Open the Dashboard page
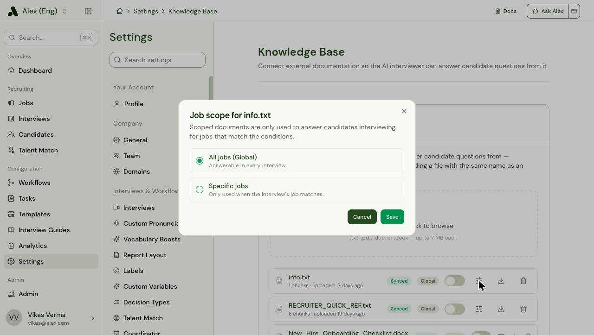The height and width of the screenshot is (335, 594). coord(51,70)
